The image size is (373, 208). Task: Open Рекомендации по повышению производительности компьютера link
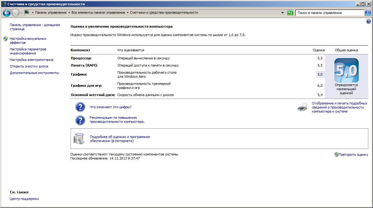(x=117, y=120)
